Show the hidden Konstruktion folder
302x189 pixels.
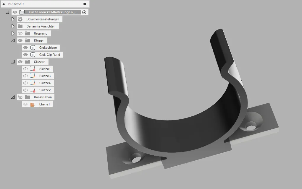20,97
